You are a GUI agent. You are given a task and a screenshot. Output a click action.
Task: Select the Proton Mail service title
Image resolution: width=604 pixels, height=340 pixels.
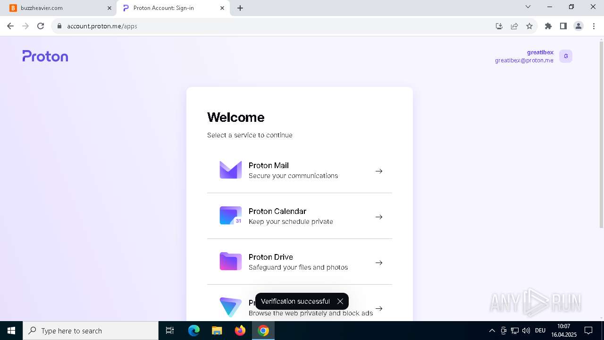(x=268, y=165)
